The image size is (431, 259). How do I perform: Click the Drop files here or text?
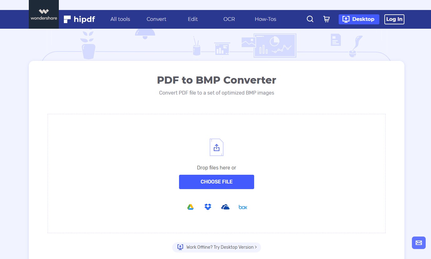[217, 168]
